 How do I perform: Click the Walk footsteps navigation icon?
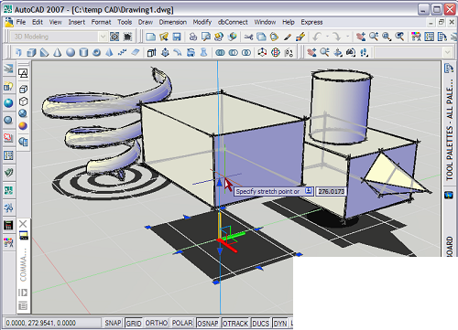364,52
